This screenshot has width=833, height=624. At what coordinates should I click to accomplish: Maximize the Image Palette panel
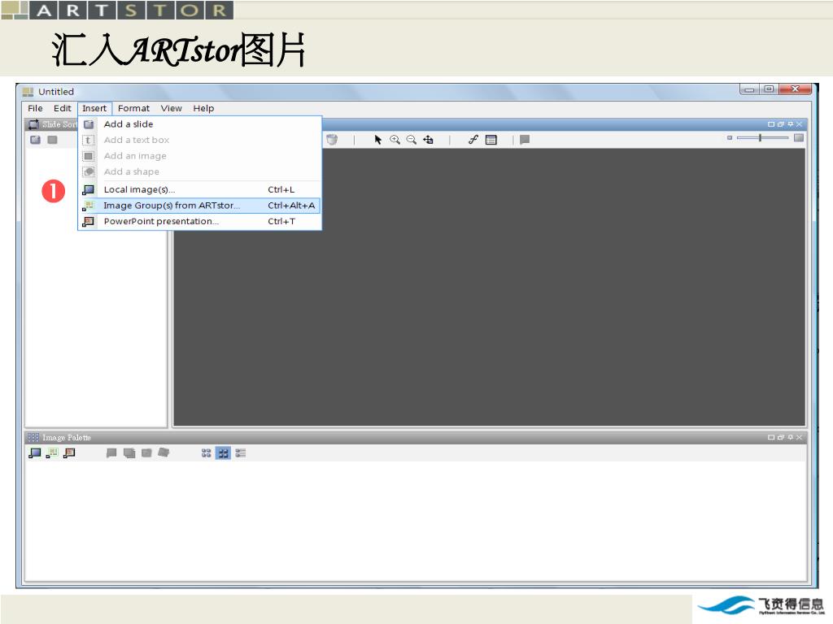(771, 437)
